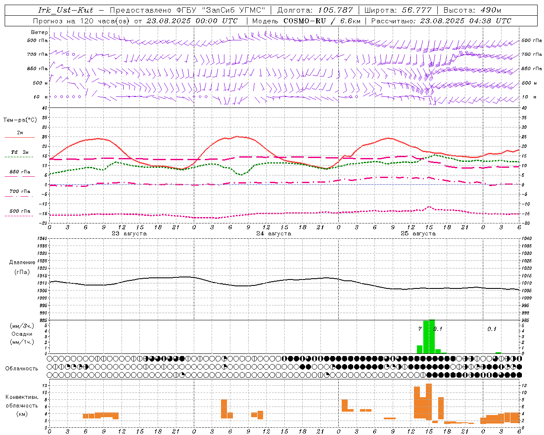
Task: Click the 'Тем-ра(°C)' temperature panel label
Action: tap(20, 120)
